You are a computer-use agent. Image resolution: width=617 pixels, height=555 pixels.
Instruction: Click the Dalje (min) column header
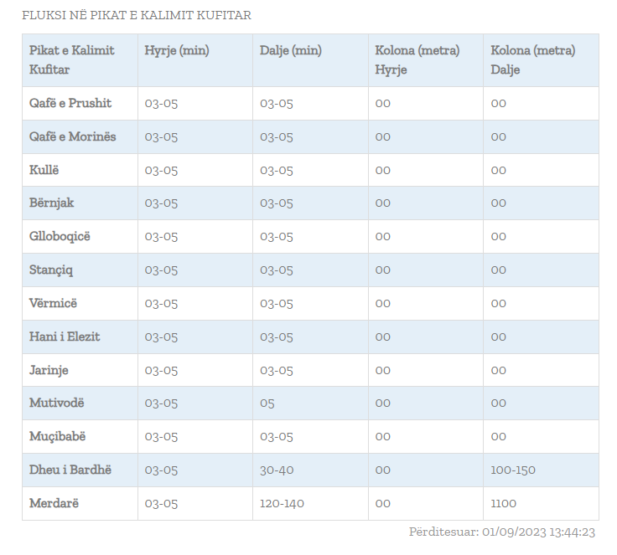[291, 51]
